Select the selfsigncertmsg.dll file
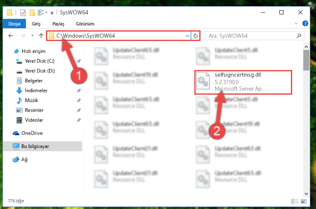Image resolution: width=316 pixels, height=209 pixels. click(x=243, y=82)
